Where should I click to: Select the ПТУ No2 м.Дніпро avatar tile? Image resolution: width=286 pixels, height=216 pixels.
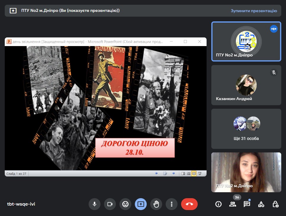(x=246, y=41)
